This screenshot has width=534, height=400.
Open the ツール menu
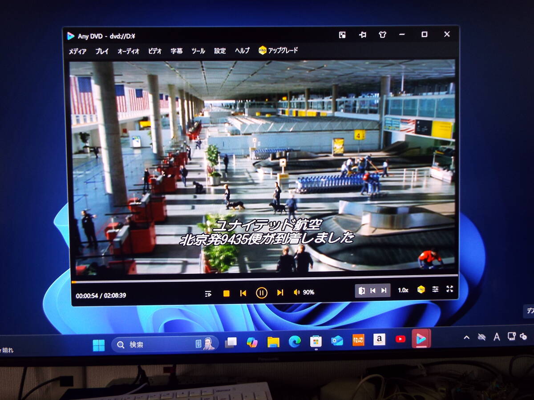point(198,51)
